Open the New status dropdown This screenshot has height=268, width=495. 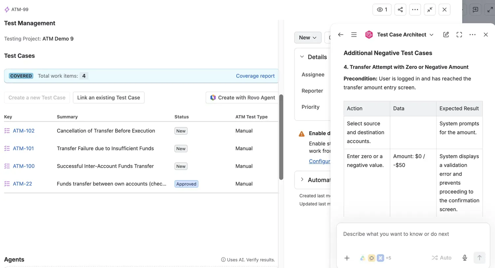point(308,38)
